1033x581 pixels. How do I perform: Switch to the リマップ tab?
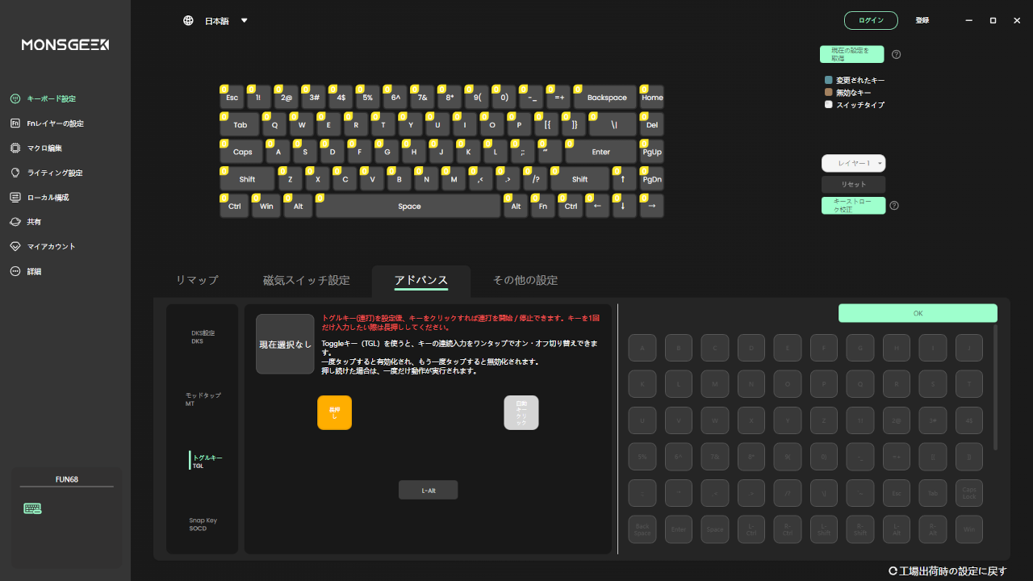[197, 280]
